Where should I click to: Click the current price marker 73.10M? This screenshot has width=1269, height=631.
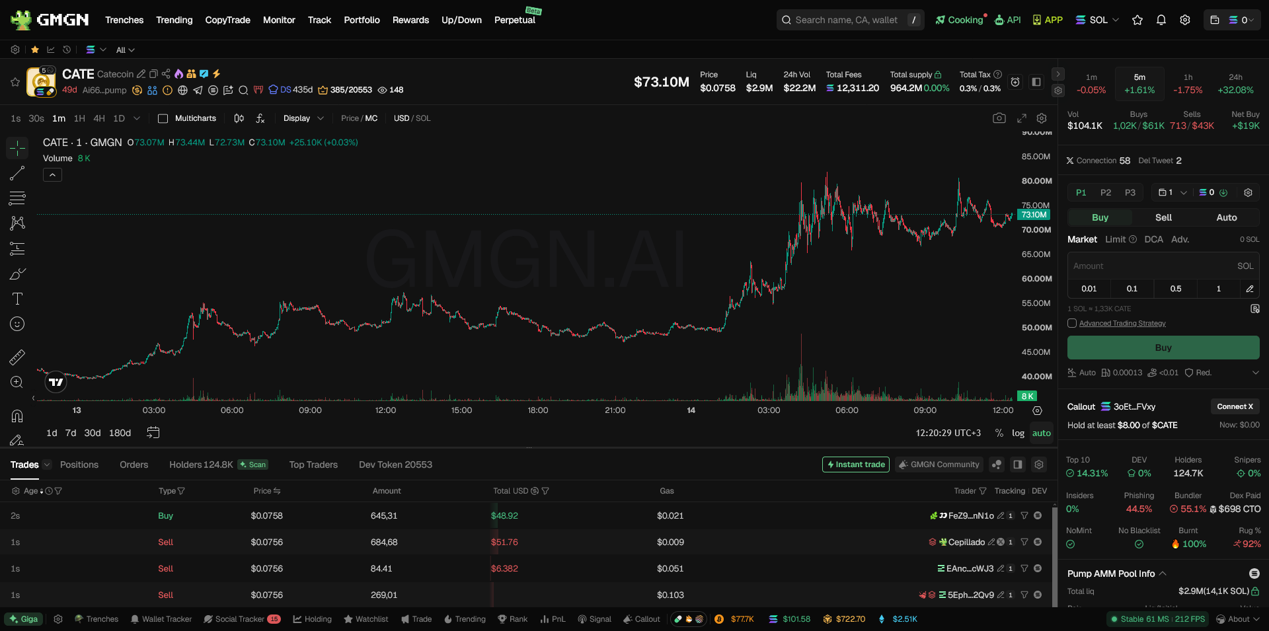pyautogui.click(x=1034, y=215)
